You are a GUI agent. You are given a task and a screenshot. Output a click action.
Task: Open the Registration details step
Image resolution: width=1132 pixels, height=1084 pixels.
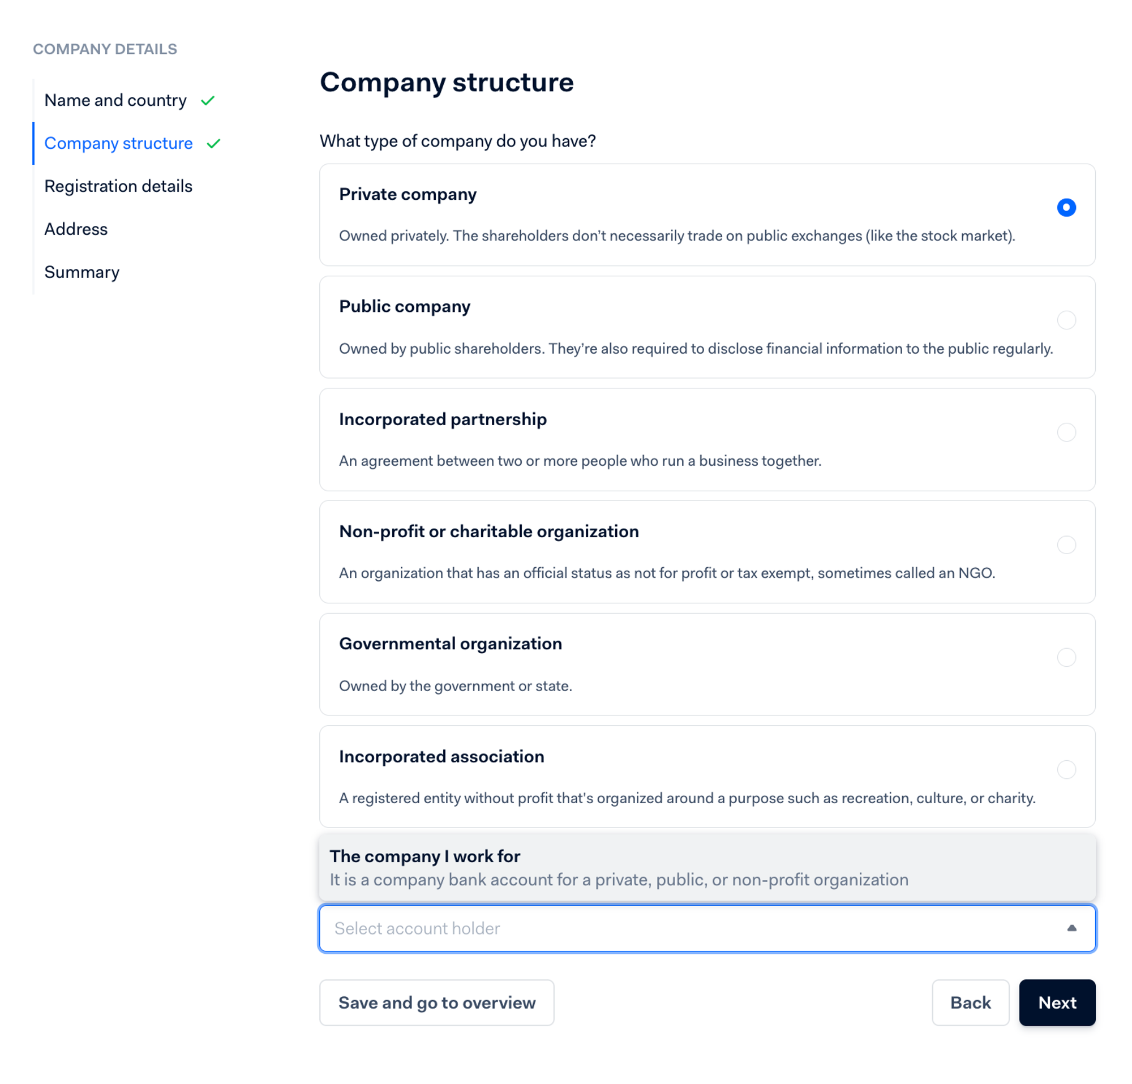click(118, 186)
